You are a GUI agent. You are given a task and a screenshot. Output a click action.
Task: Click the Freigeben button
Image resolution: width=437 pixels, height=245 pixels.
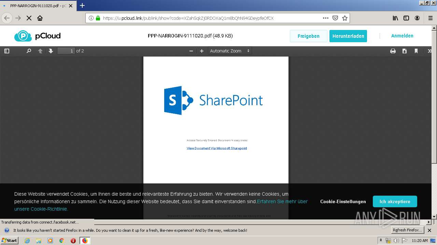[x=309, y=36]
